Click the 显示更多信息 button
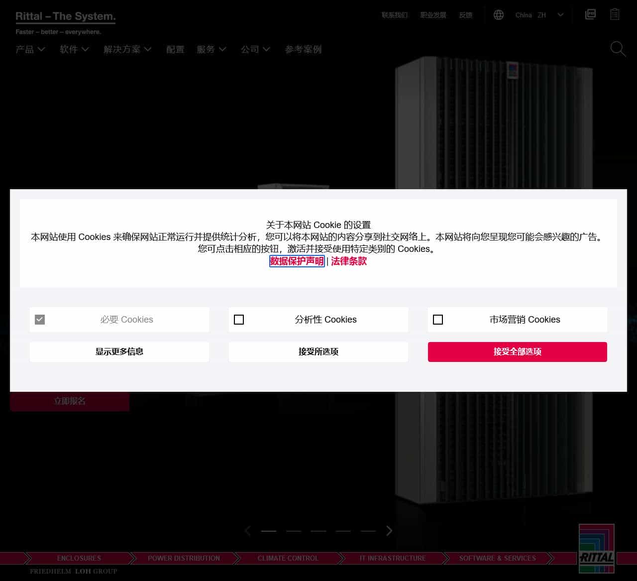Viewport: 637px width, 581px height. point(119,352)
